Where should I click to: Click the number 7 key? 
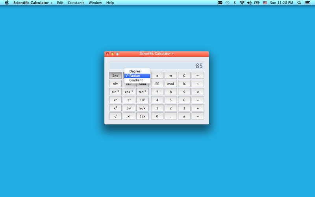(x=157, y=92)
